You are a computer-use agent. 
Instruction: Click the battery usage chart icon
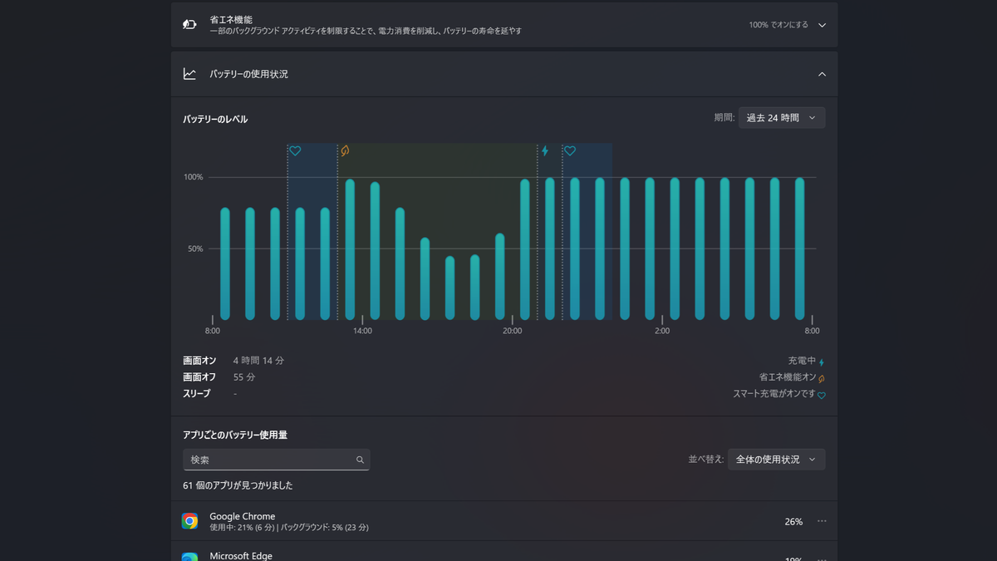(x=189, y=74)
